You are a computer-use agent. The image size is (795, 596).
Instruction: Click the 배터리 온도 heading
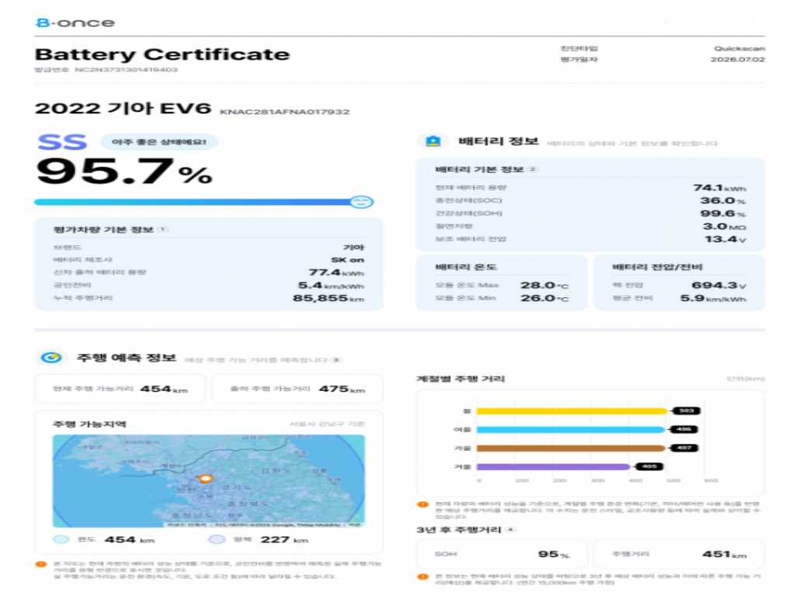466,267
